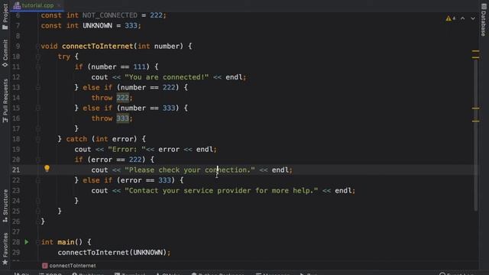489x275 pixels.
Task: Collapse the try block on line 10
Action: point(38,57)
